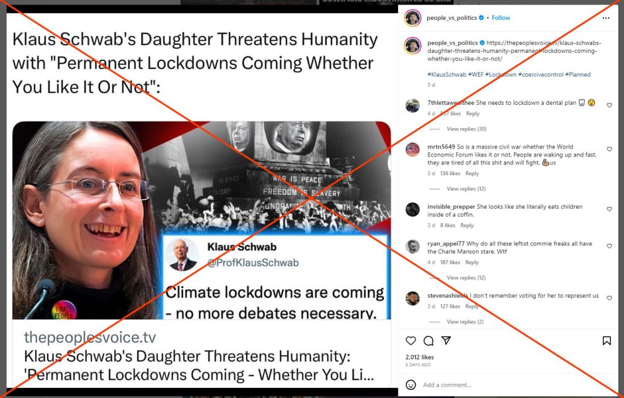Expand View replies (12) under mrtn5649
Viewport: 624px width, 398px height.
[x=466, y=189]
